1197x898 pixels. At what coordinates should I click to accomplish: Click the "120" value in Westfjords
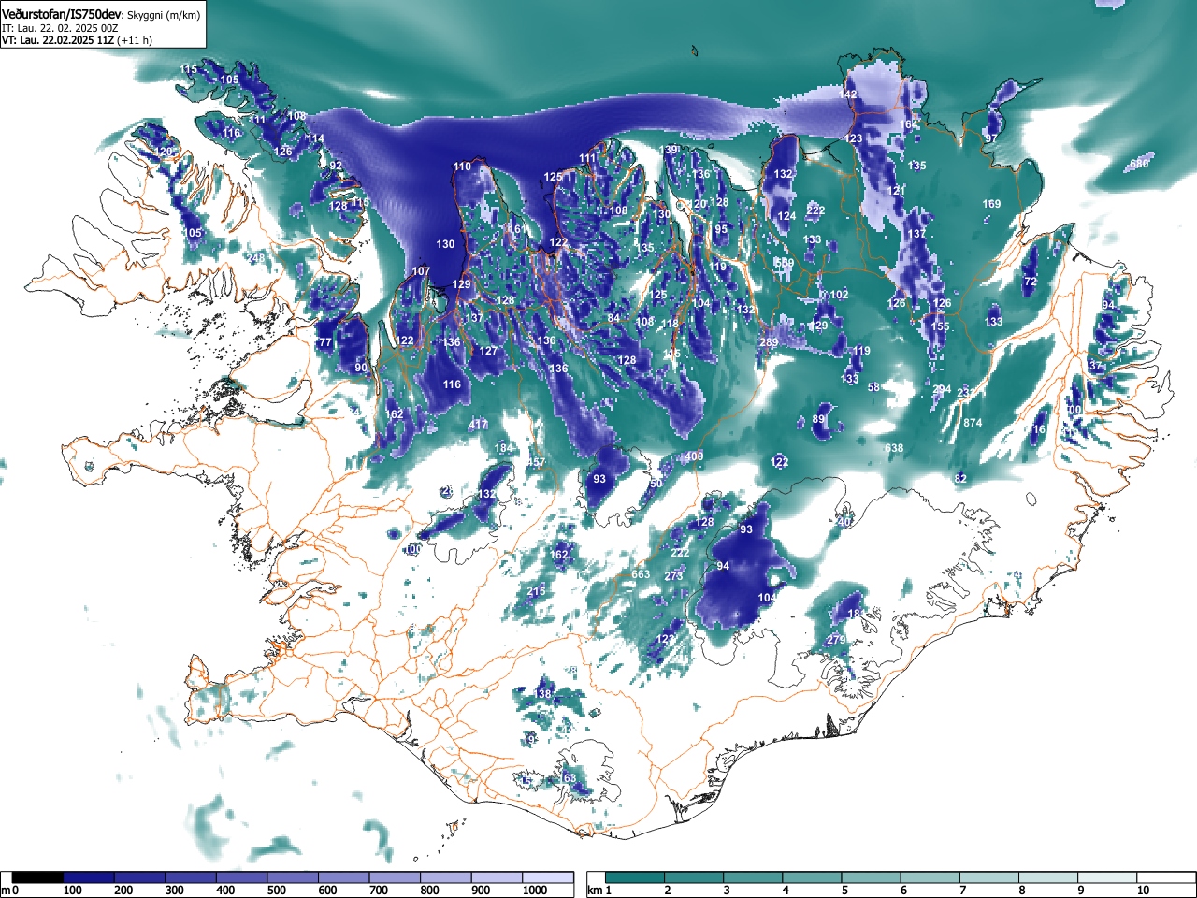[x=164, y=152]
